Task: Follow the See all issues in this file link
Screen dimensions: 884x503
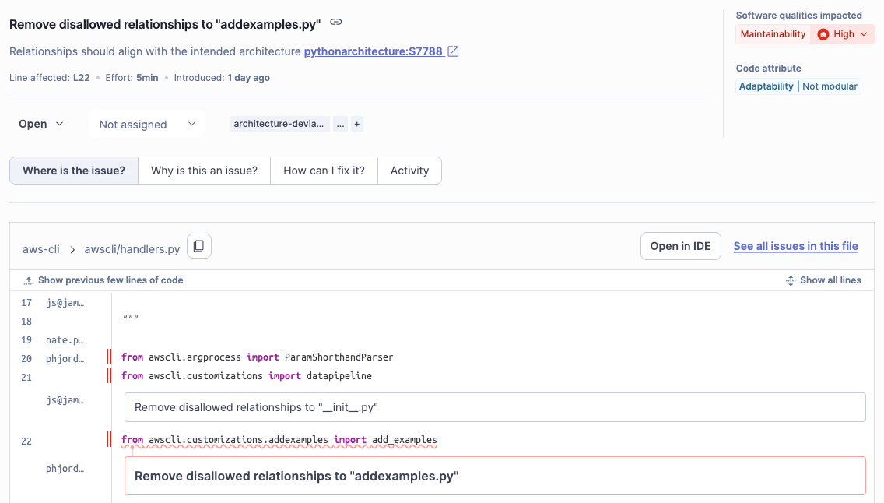Action: pos(795,246)
